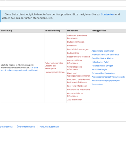
Task: Open Abdominelle Infektionen
Action: pyautogui.click(x=103, y=51)
